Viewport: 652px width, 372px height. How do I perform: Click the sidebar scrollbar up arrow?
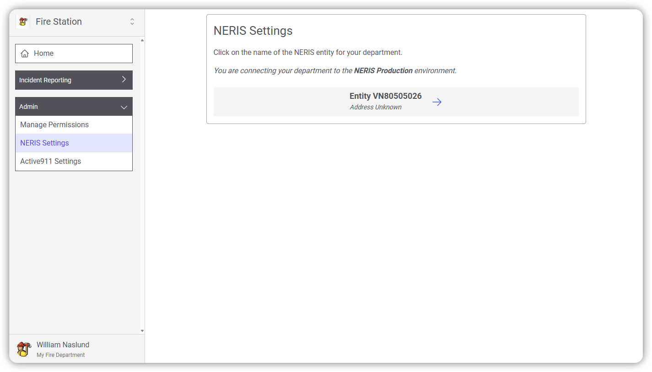[142, 40]
